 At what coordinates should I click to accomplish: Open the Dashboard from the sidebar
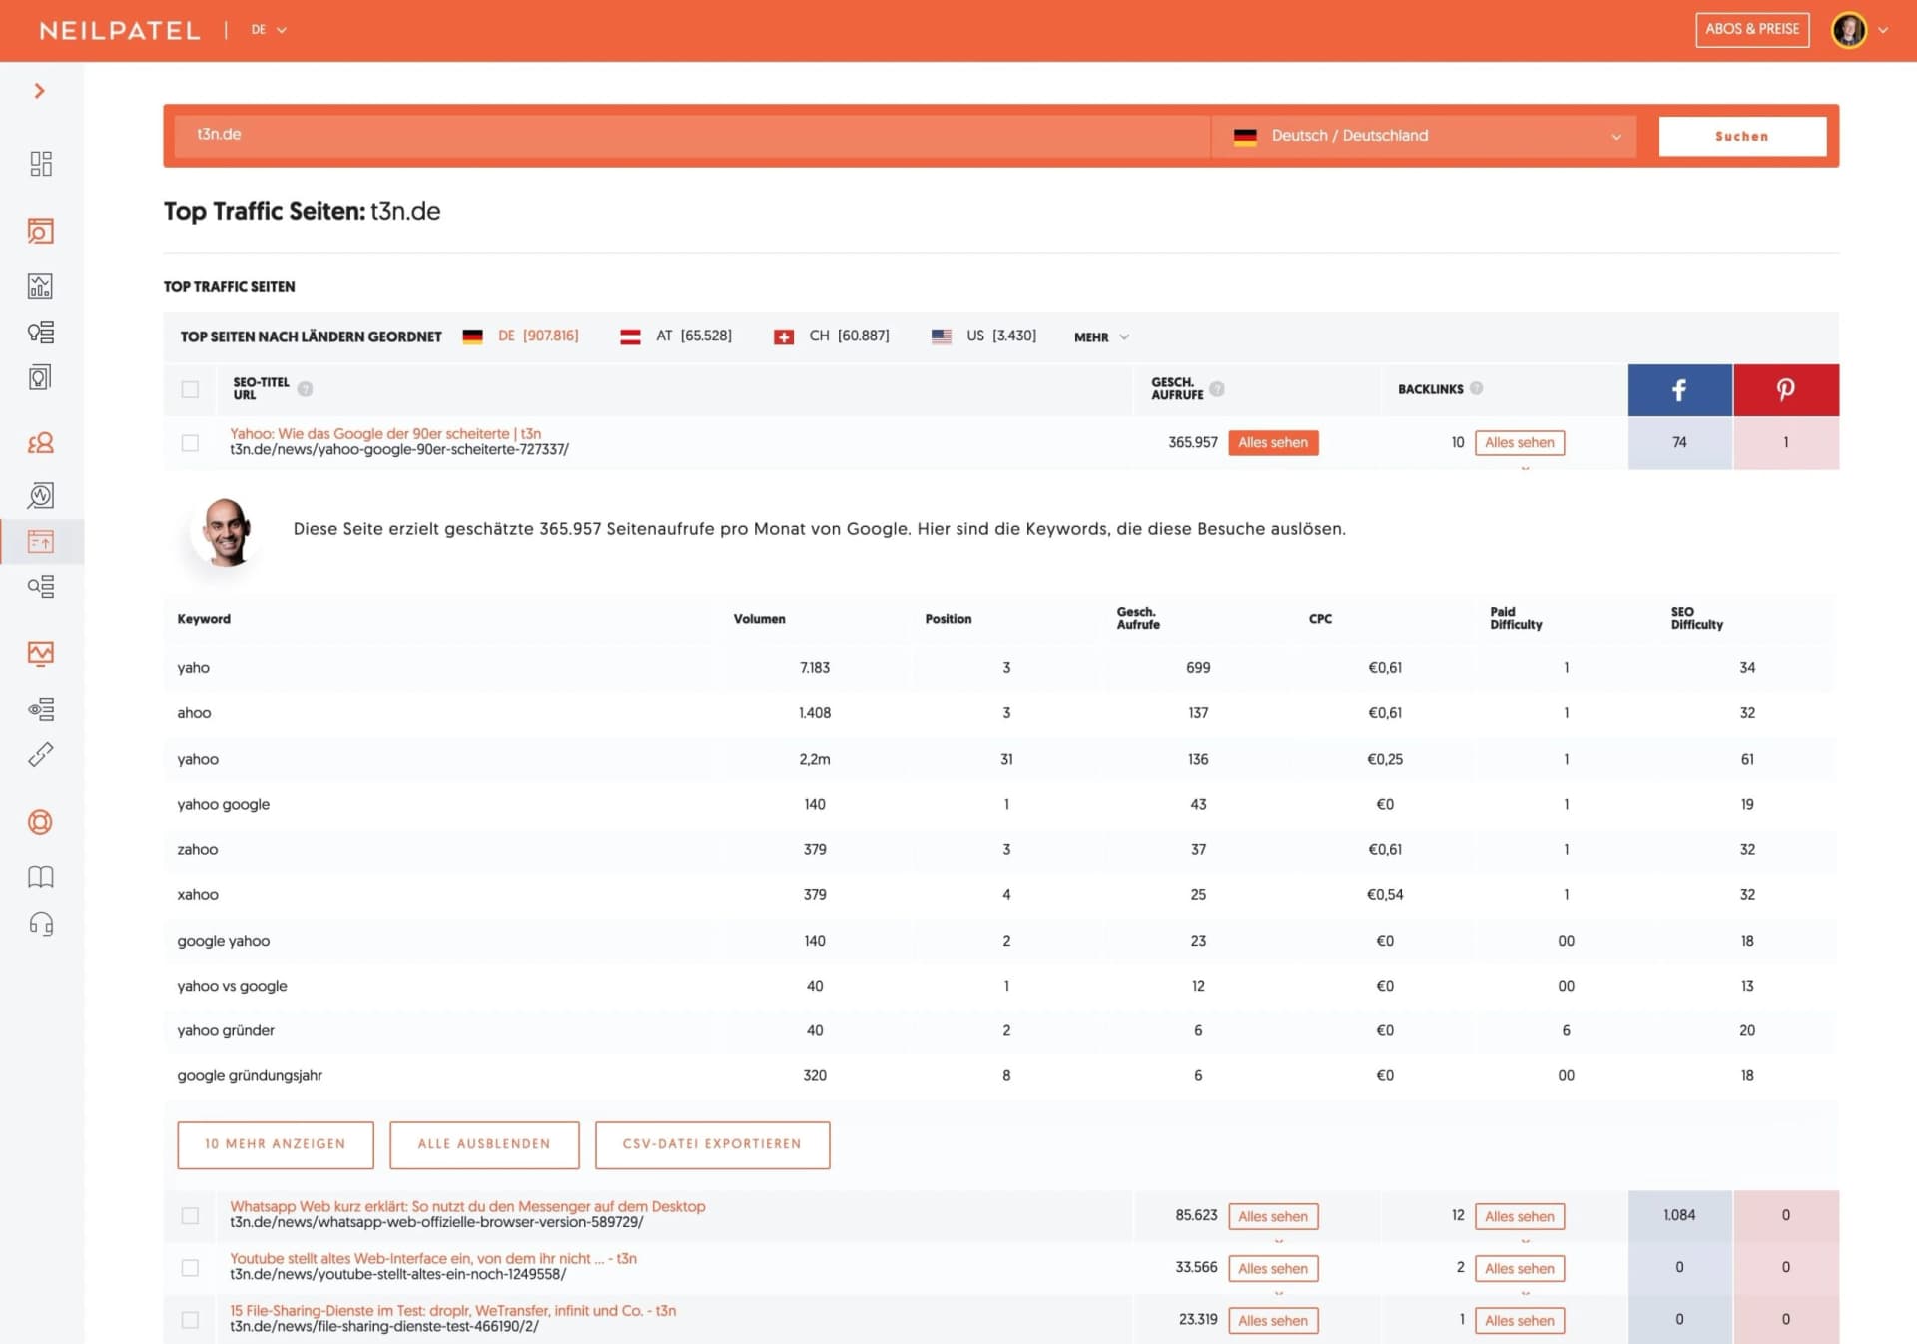(40, 164)
